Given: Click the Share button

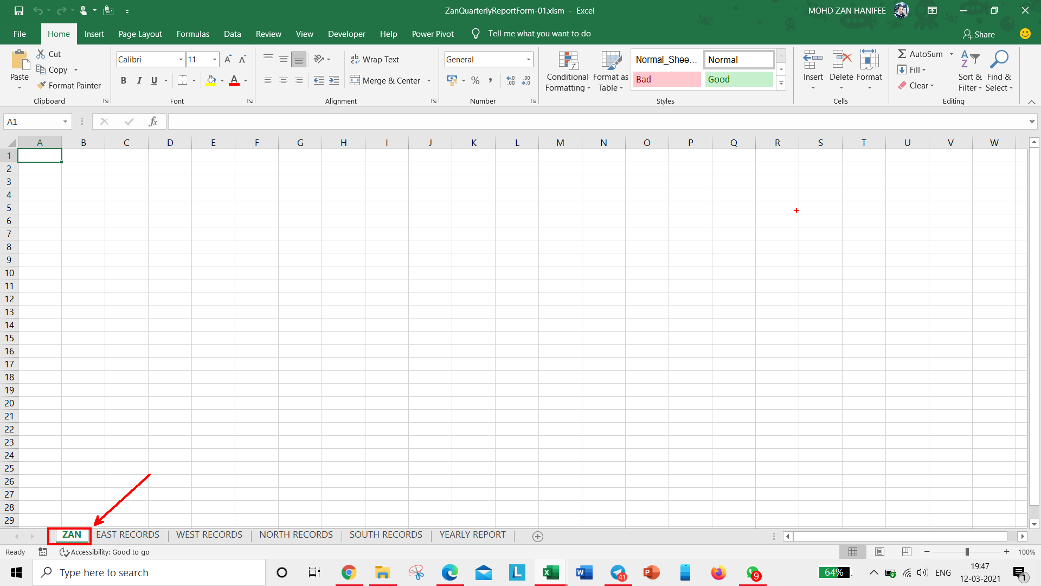Looking at the screenshot, I should click(x=979, y=34).
